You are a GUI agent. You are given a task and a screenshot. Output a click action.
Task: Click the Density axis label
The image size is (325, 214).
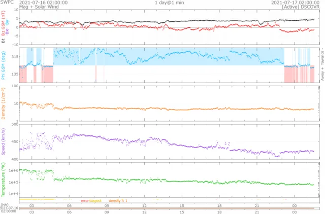[x=4, y=103]
